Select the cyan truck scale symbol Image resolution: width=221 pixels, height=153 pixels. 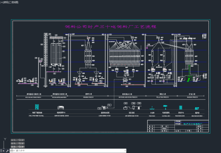click(152, 108)
